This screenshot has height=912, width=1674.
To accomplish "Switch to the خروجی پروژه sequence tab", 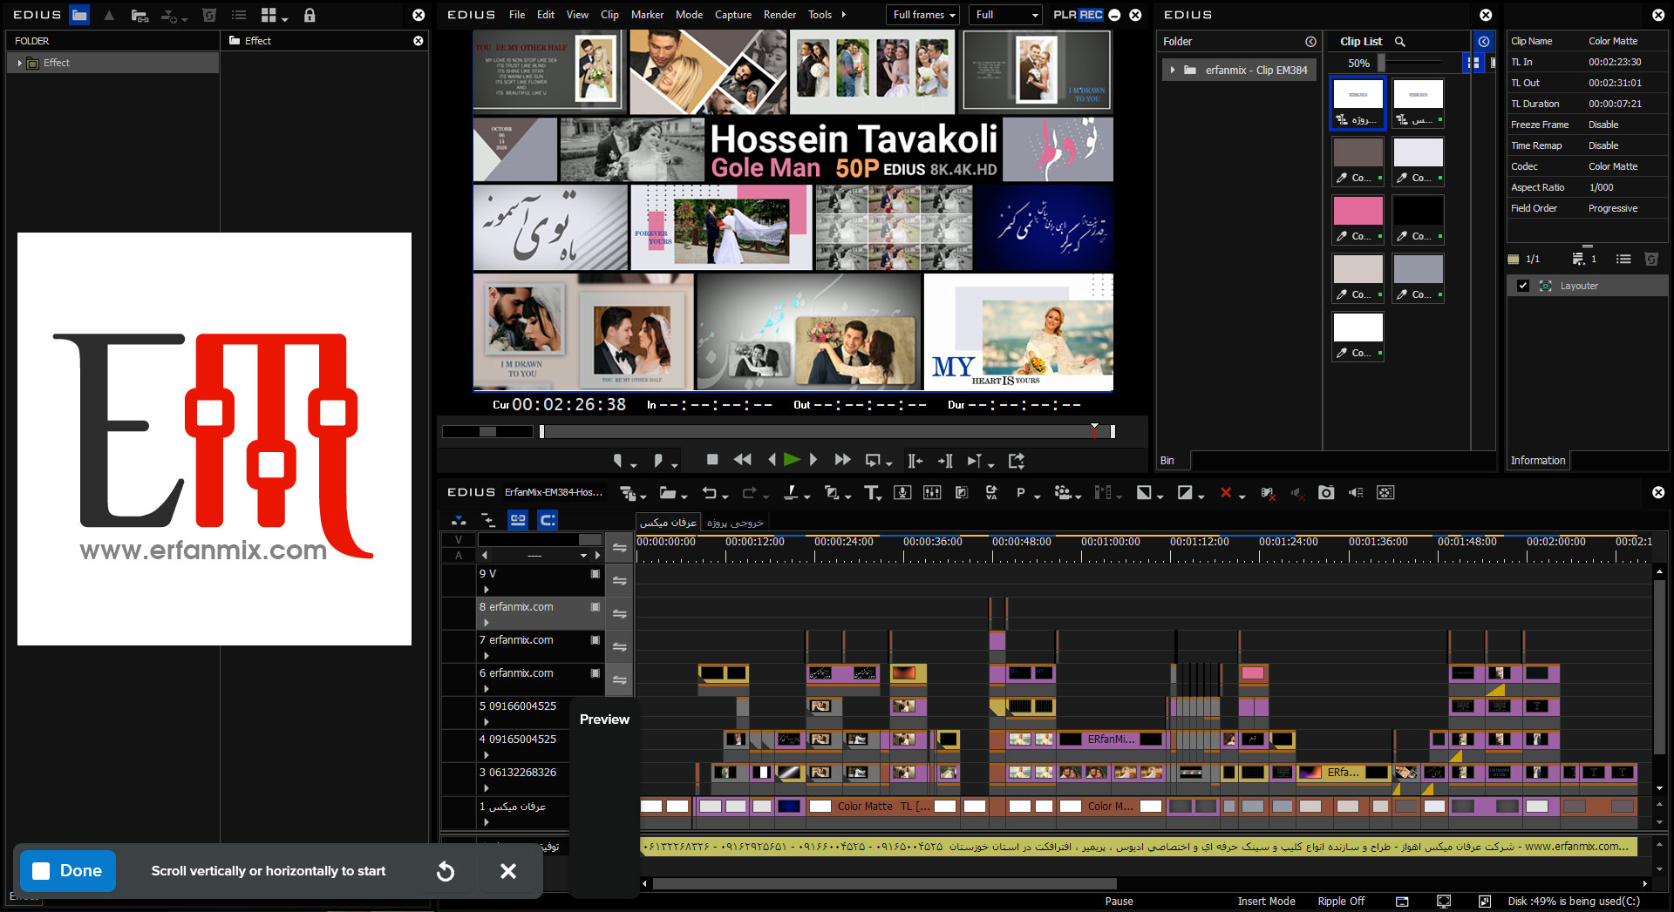I will (734, 522).
